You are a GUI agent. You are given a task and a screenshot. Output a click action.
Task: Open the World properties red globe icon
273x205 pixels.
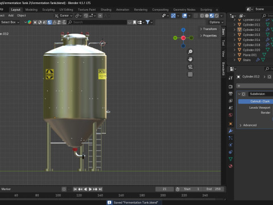[x=230, y=115]
